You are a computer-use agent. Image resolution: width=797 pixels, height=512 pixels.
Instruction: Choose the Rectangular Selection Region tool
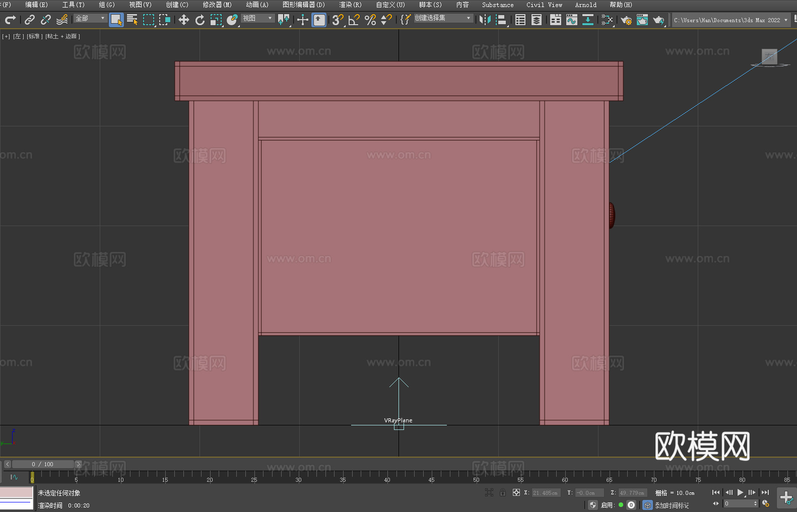(149, 20)
